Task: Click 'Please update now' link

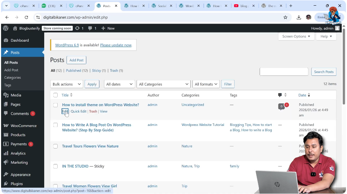Action: (116, 45)
